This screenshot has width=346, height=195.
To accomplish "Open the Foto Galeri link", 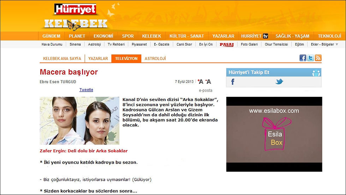I will click(x=249, y=45).
